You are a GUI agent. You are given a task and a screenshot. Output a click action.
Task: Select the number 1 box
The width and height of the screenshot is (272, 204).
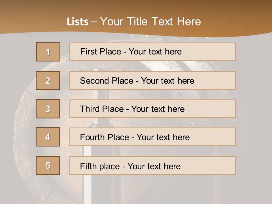point(48,52)
